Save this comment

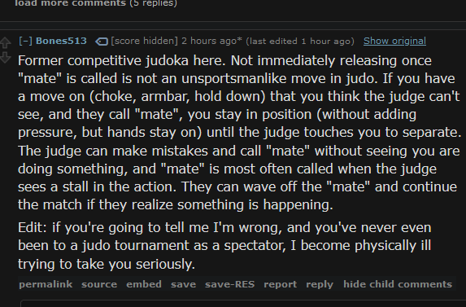(183, 284)
